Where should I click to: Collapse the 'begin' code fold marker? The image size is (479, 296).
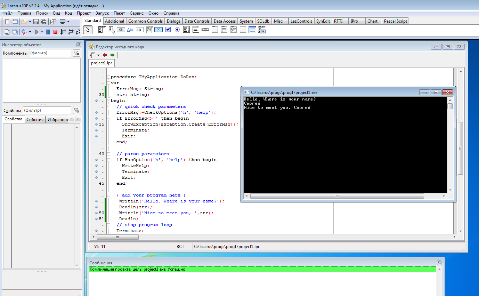coord(108,101)
